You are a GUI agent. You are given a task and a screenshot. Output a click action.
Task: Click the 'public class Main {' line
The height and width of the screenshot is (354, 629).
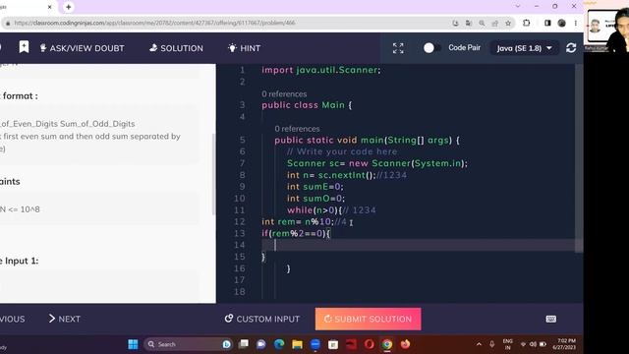(307, 105)
